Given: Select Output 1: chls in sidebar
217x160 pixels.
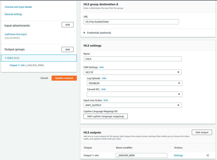Looking at the screenshot, I should (x=27, y=65).
